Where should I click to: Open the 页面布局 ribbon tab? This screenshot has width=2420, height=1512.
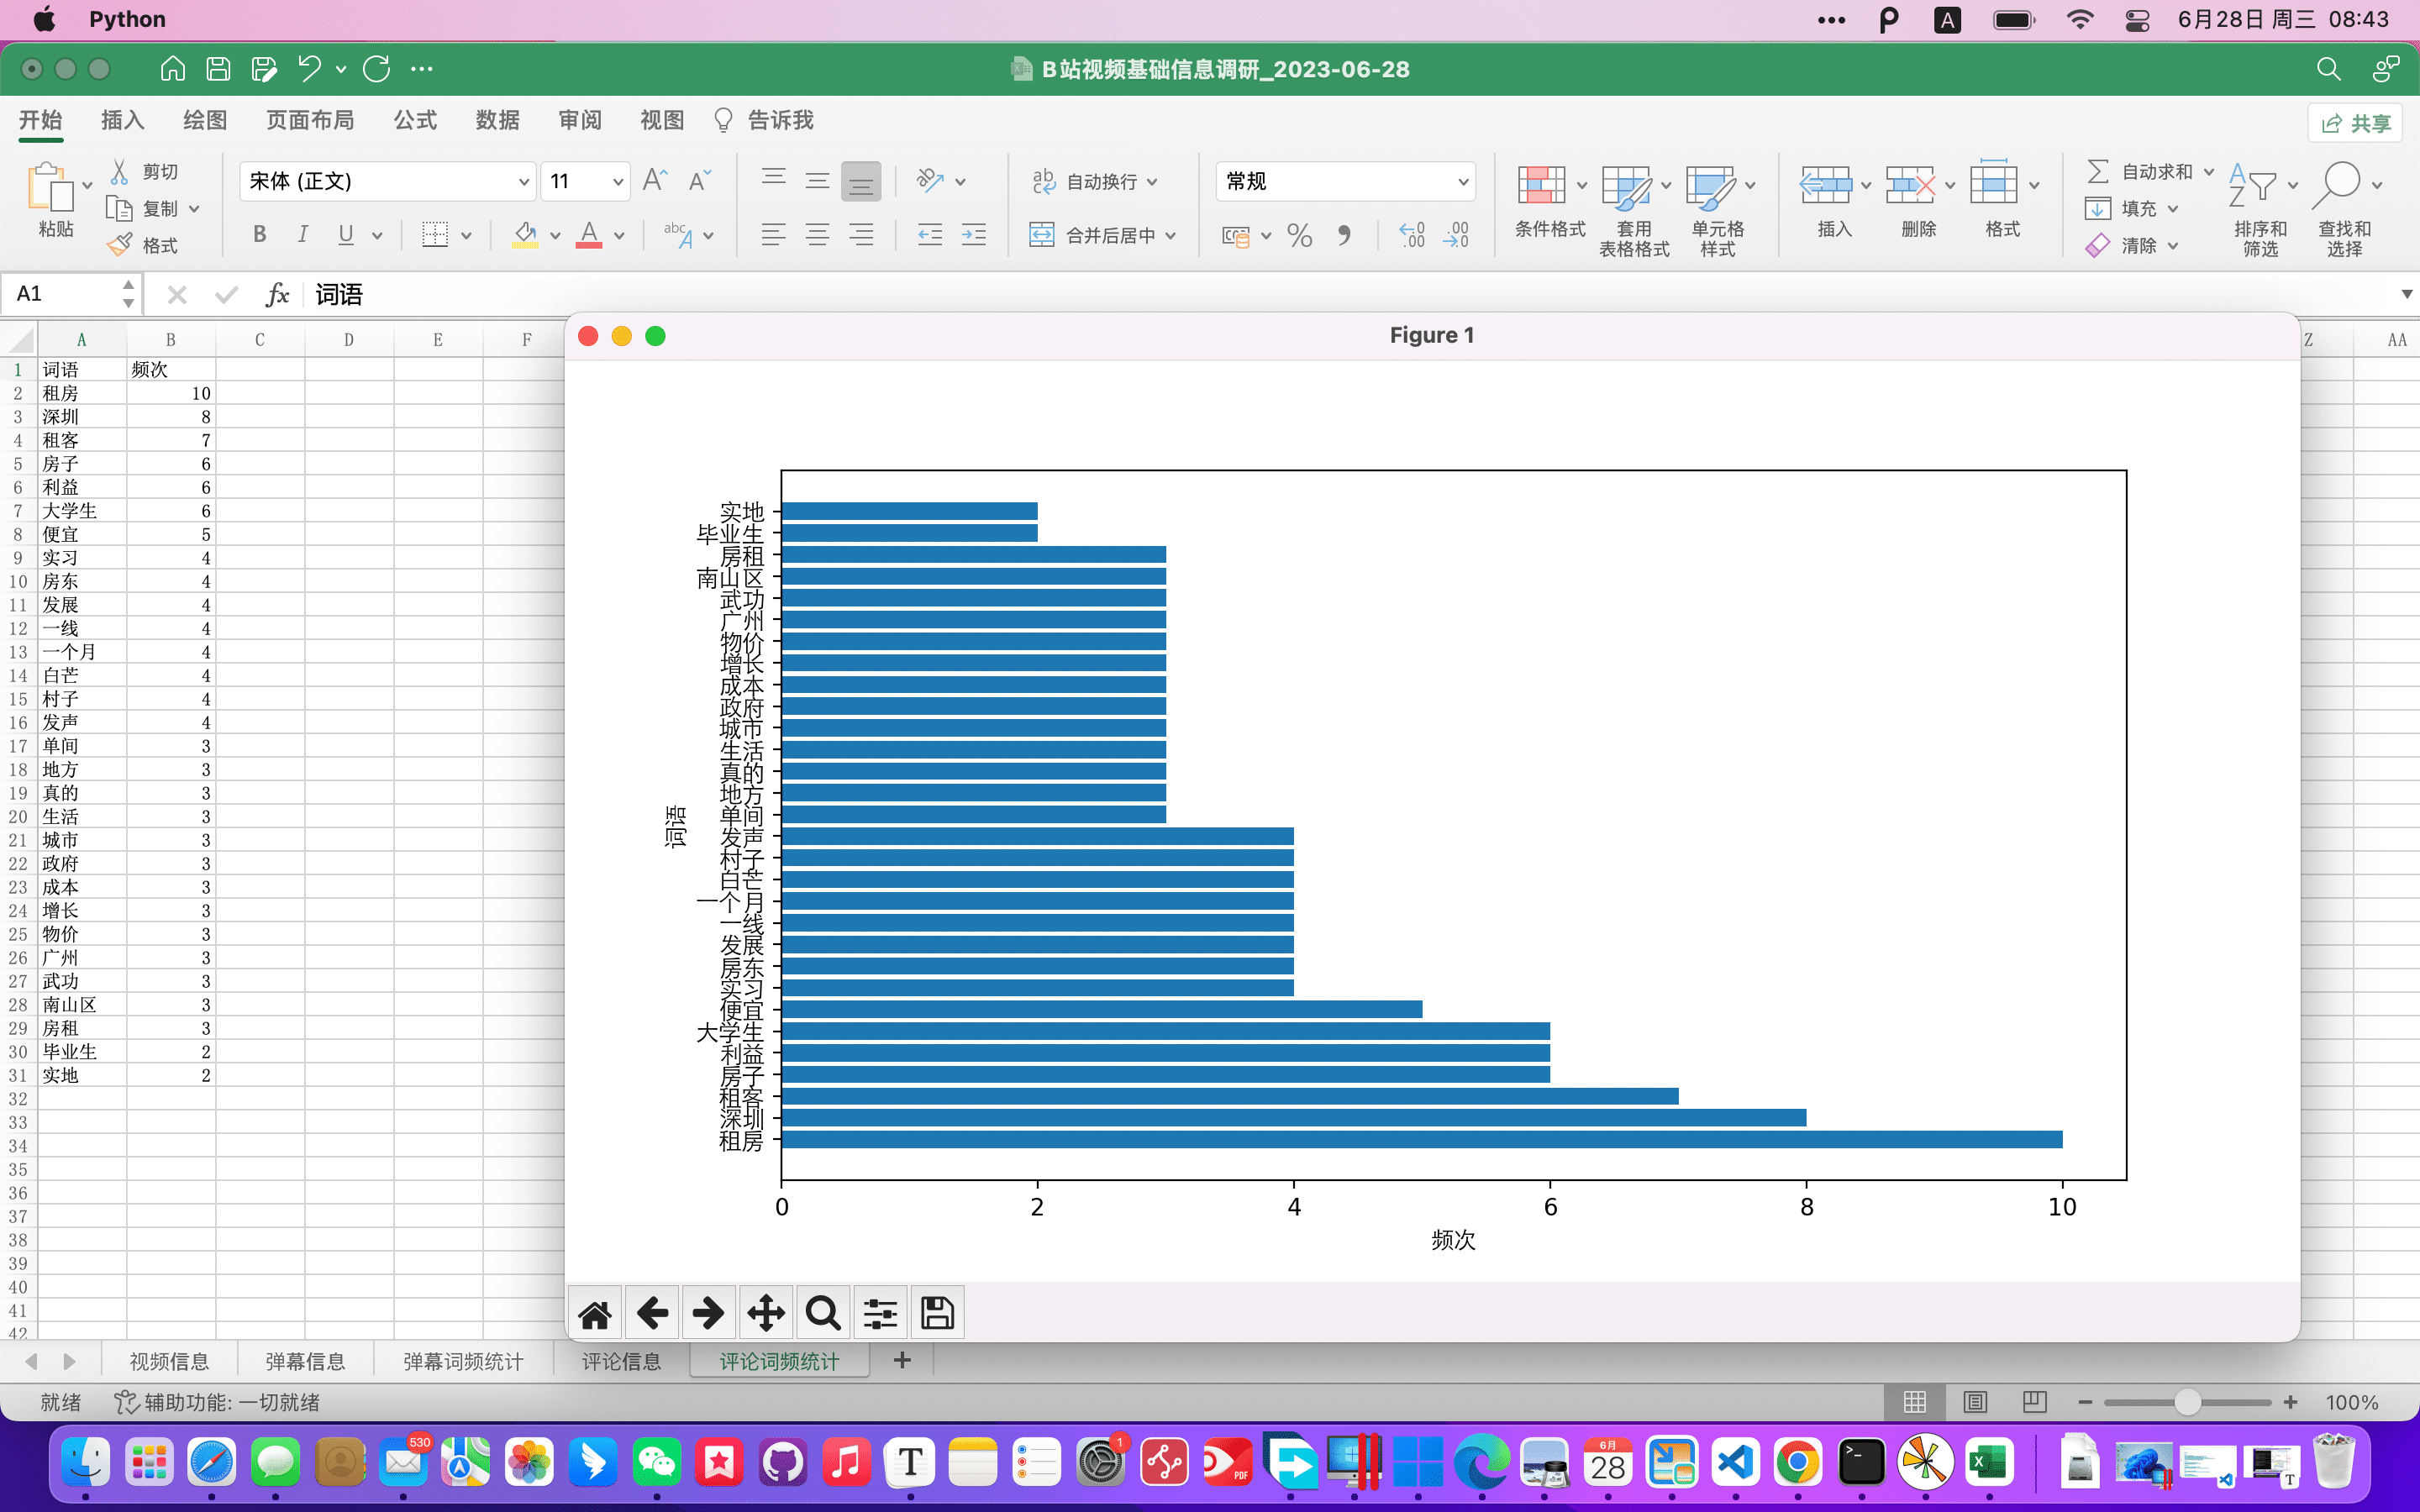310,120
